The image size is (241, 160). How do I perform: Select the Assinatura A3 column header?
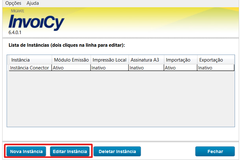tap(145, 60)
